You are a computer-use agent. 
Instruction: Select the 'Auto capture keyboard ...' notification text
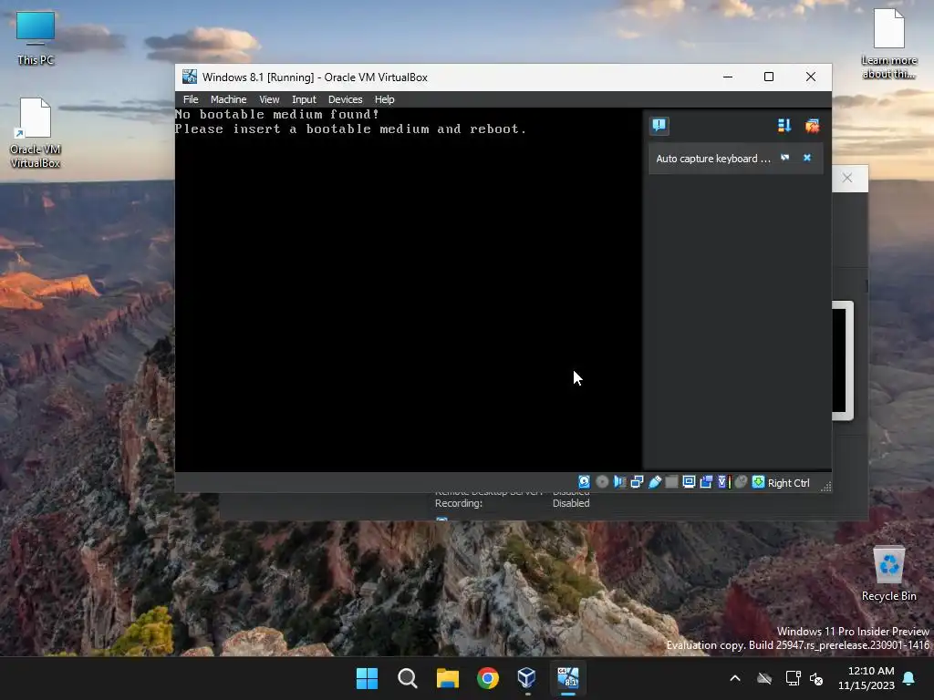click(713, 159)
